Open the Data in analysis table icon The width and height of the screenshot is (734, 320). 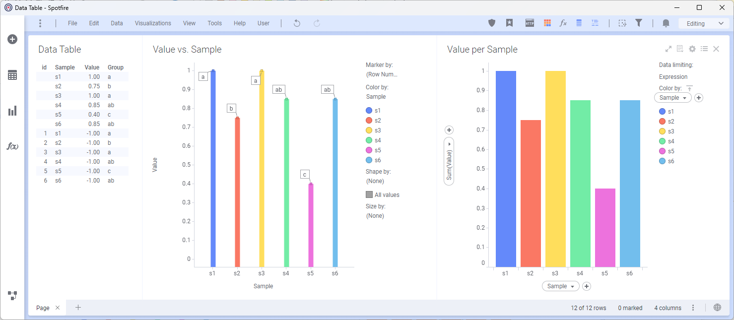click(x=12, y=75)
